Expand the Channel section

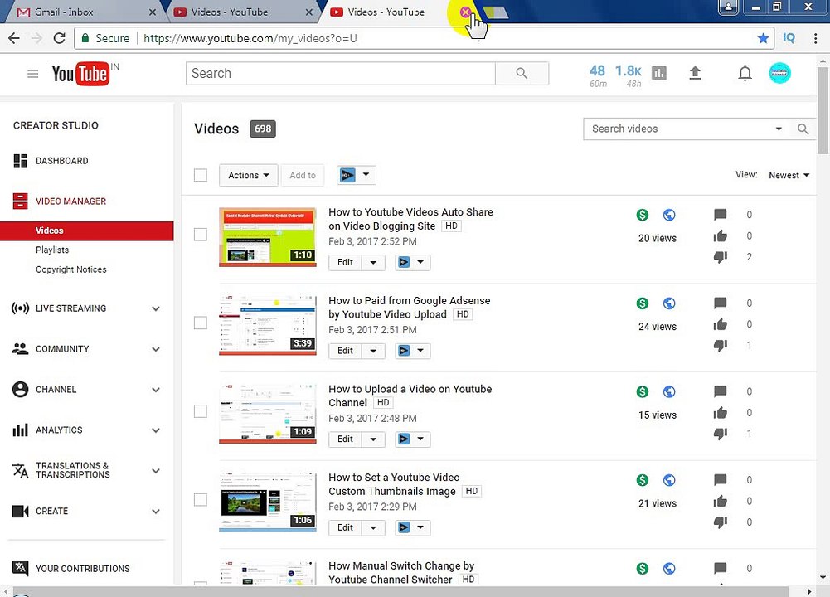156,390
